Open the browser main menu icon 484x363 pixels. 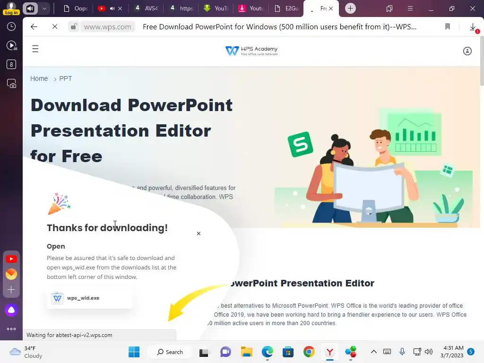410,9
